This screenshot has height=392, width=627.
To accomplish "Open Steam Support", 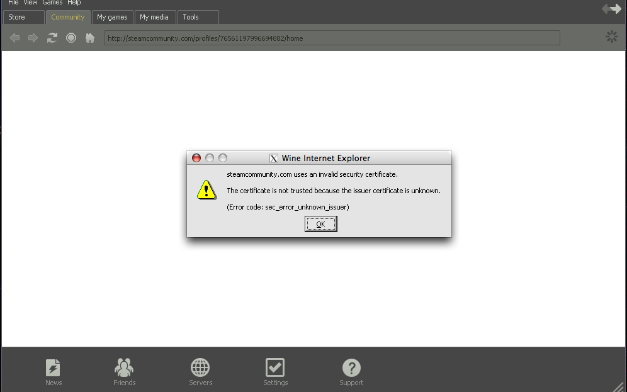I will pos(351,372).
